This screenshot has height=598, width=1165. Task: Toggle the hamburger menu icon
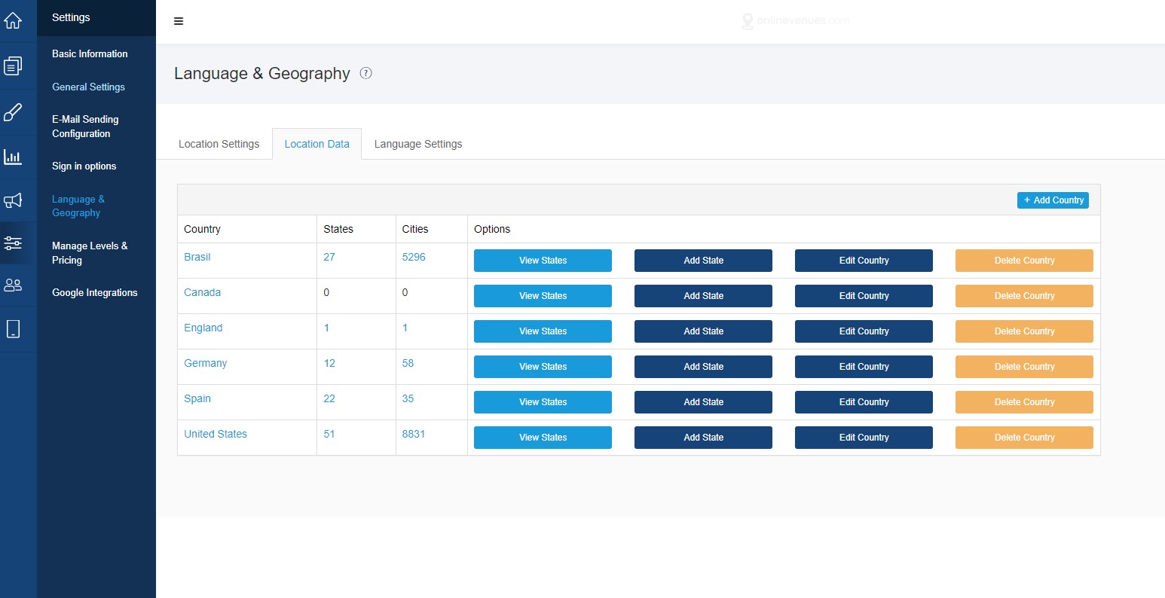179,21
